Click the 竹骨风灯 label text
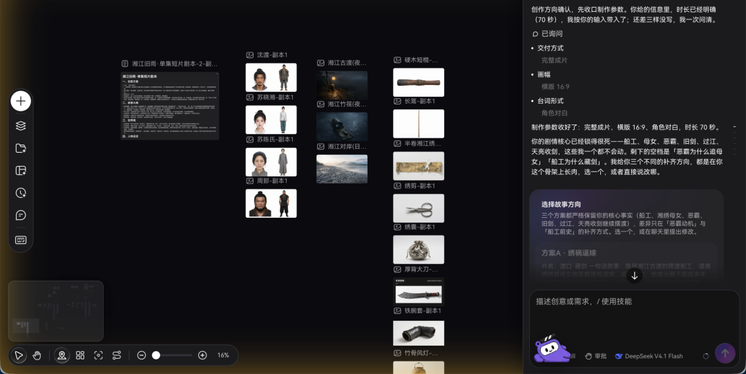 pyautogui.click(x=421, y=353)
